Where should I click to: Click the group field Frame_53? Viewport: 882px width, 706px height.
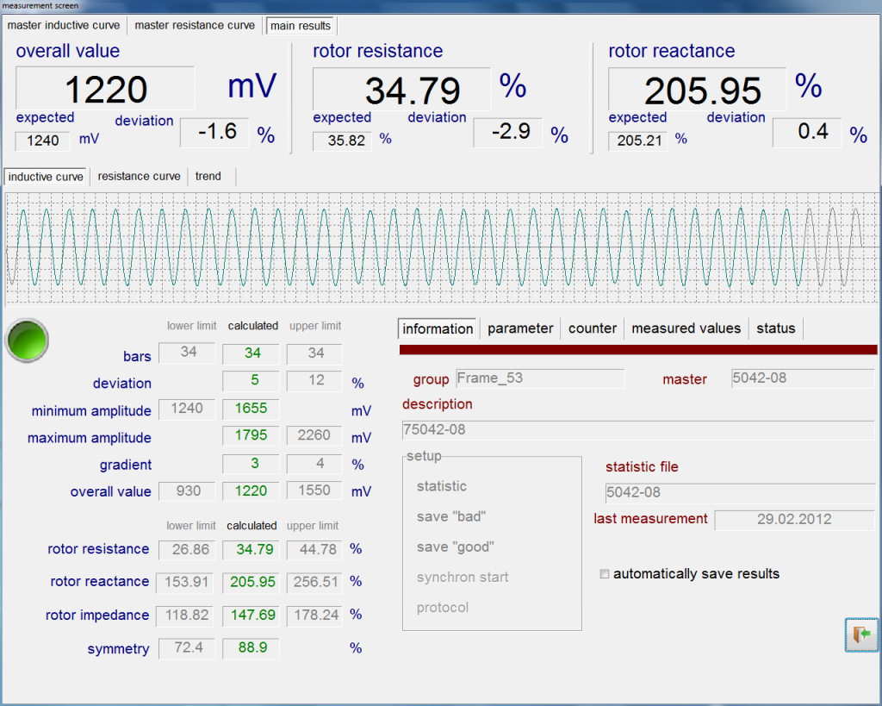point(538,378)
